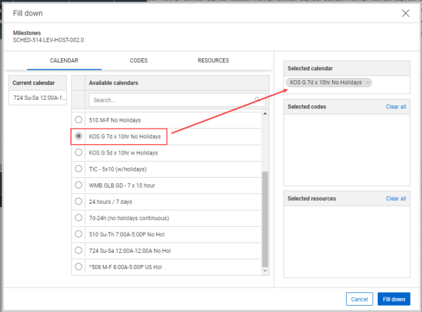Go to the CALENDAR tab
The width and height of the screenshot is (422, 312).
click(x=63, y=61)
